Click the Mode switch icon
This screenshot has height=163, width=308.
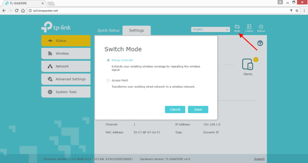coord(237,28)
